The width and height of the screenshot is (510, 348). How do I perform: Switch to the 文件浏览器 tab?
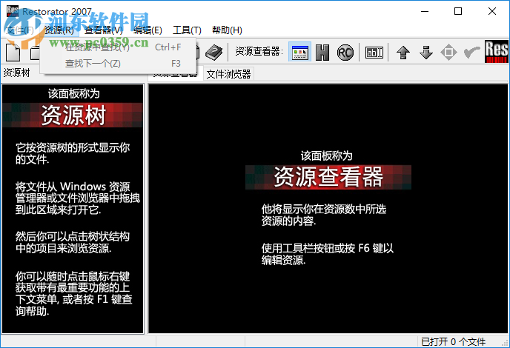pyautogui.click(x=228, y=74)
